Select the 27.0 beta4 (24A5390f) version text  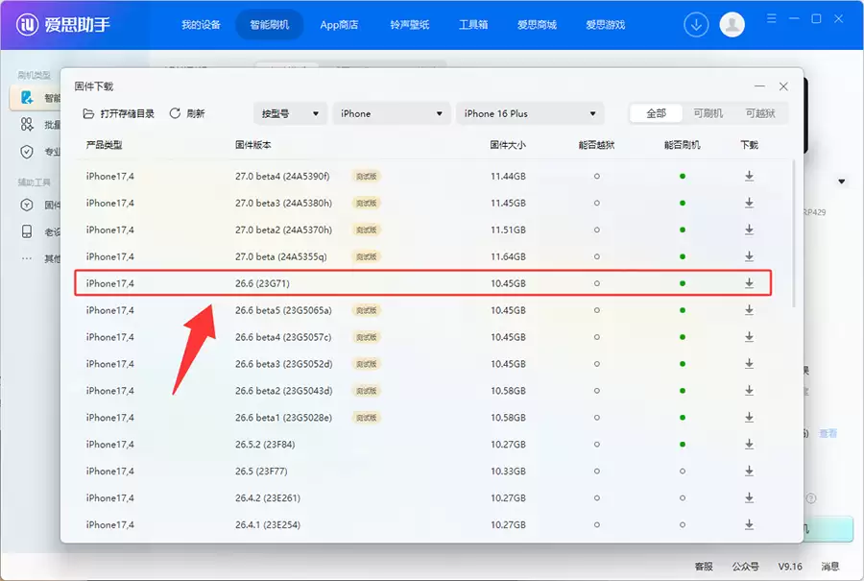pos(282,177)
